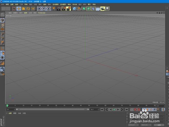
Task: Open the first menu-bar item 文件
Action: pyautogui.click(x=2, y=4)
